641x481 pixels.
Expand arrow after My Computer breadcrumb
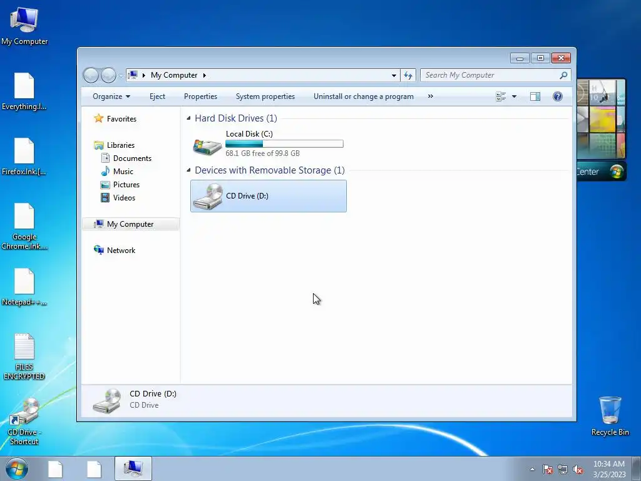(205, 75)
